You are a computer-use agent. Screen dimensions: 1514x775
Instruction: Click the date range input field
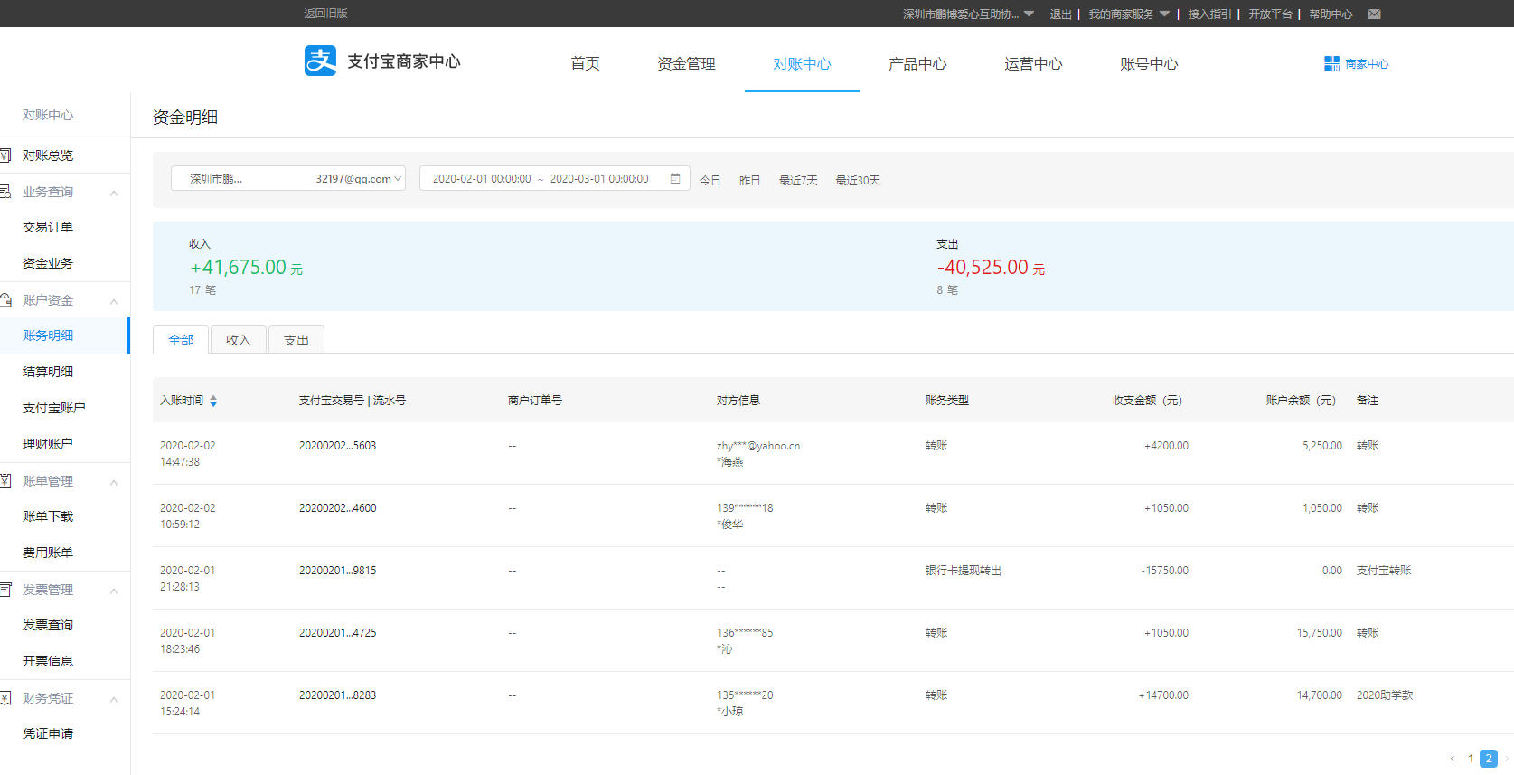(x=542, y=178)
